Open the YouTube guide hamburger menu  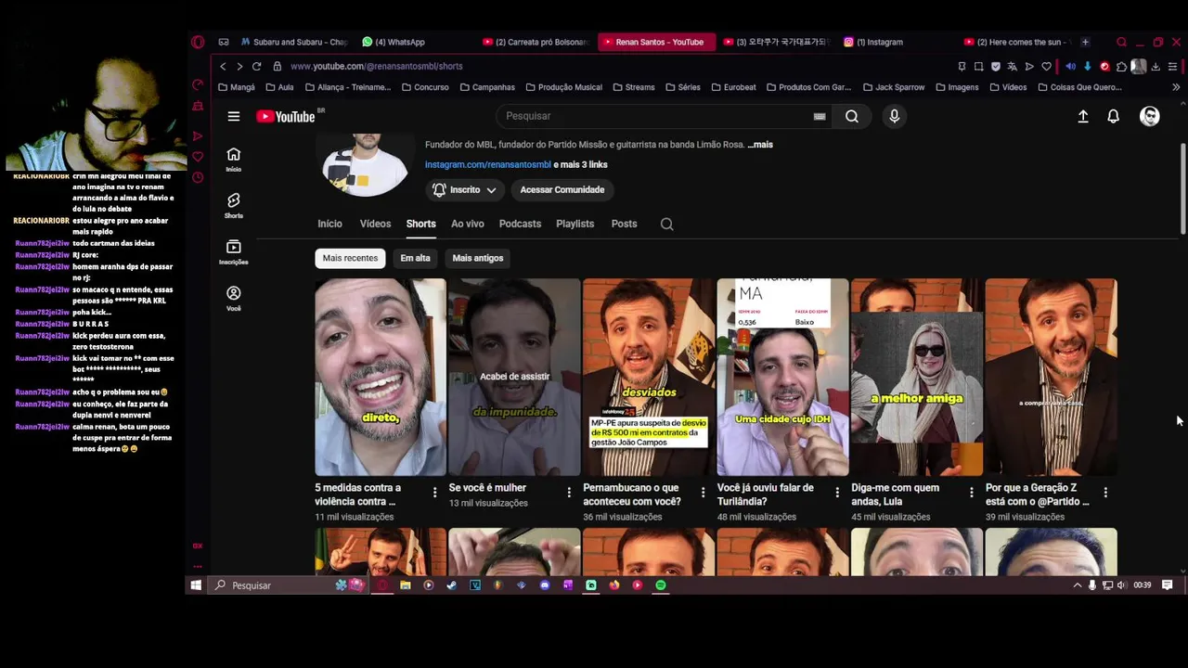coord(234,116)
